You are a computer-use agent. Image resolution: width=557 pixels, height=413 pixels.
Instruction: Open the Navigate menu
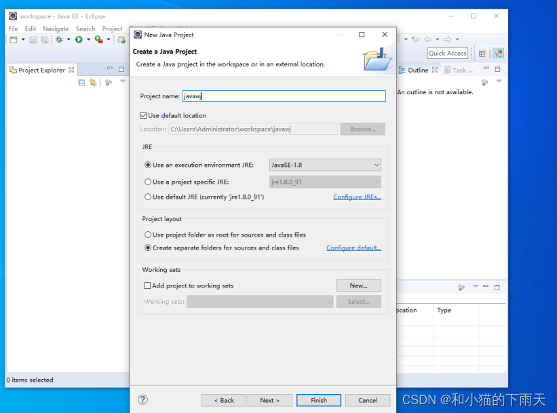coord(56,28)
